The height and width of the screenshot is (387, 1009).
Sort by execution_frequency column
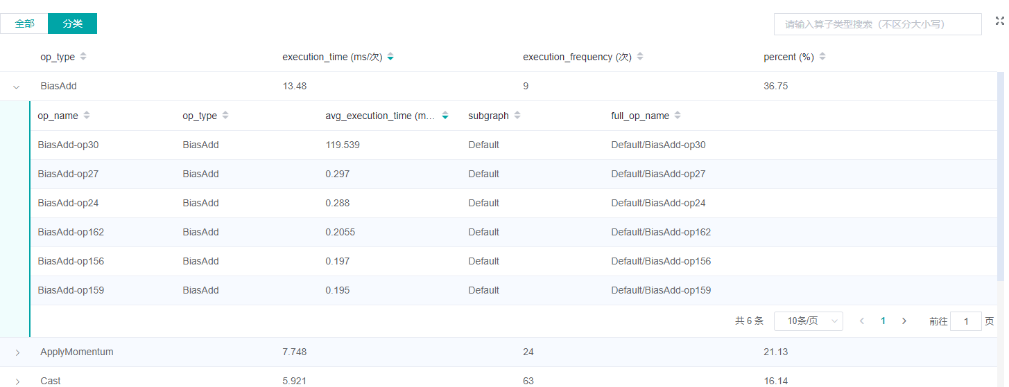[x=639, y=57]
